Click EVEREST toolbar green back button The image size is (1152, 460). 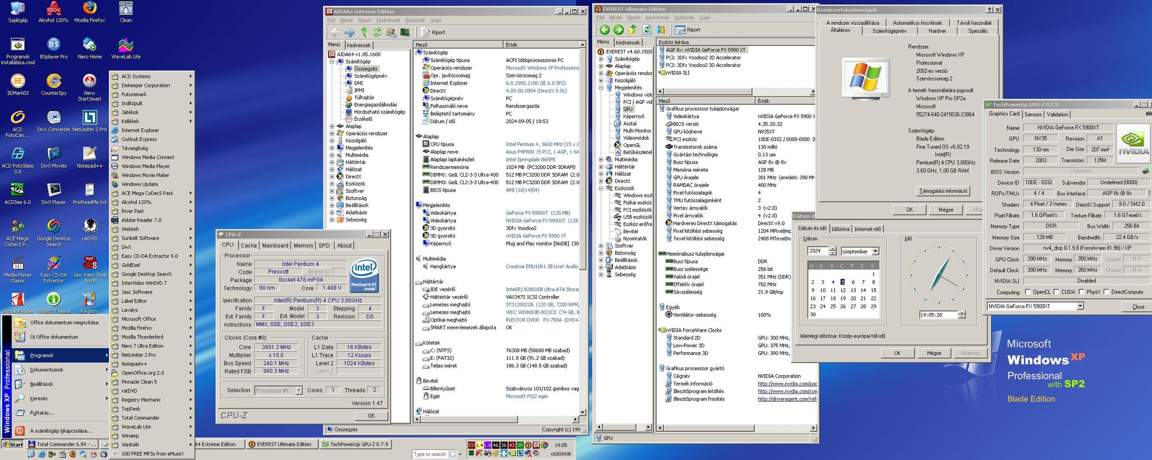604,30
